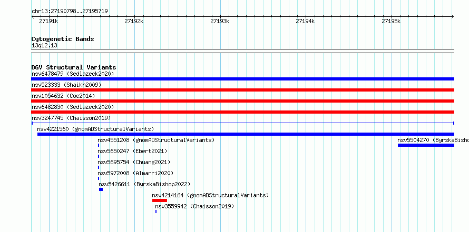The height and width of the screenshot is (232, 469).
Task: Click the red bar under nsv523333
Action: click(x=243, y=90)
